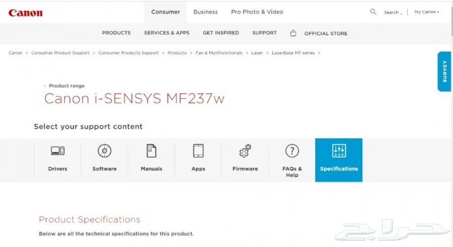Open Services & Apps menu

coord(167,33)
